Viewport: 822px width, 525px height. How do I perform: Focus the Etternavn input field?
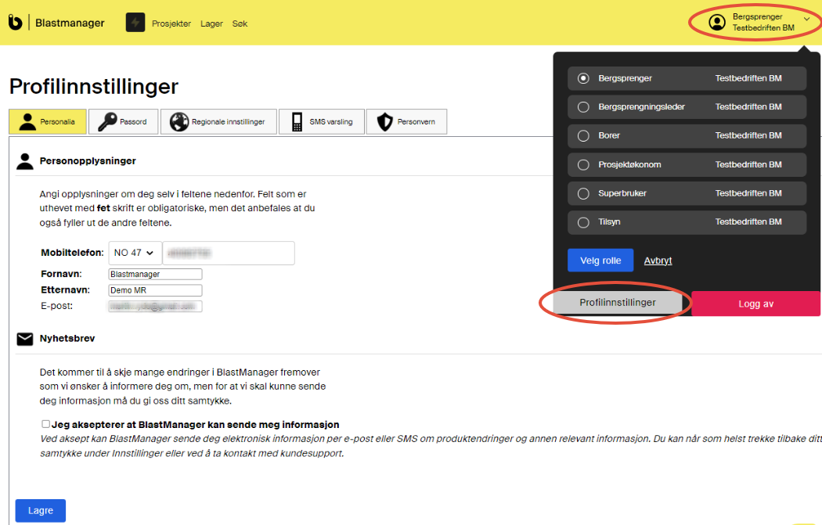(155, 290)
